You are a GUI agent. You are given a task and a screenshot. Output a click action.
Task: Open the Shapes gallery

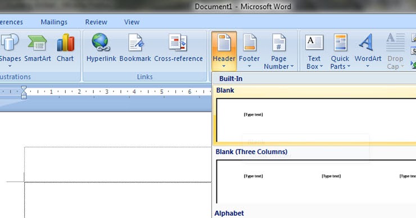click(x=10, y=50)
